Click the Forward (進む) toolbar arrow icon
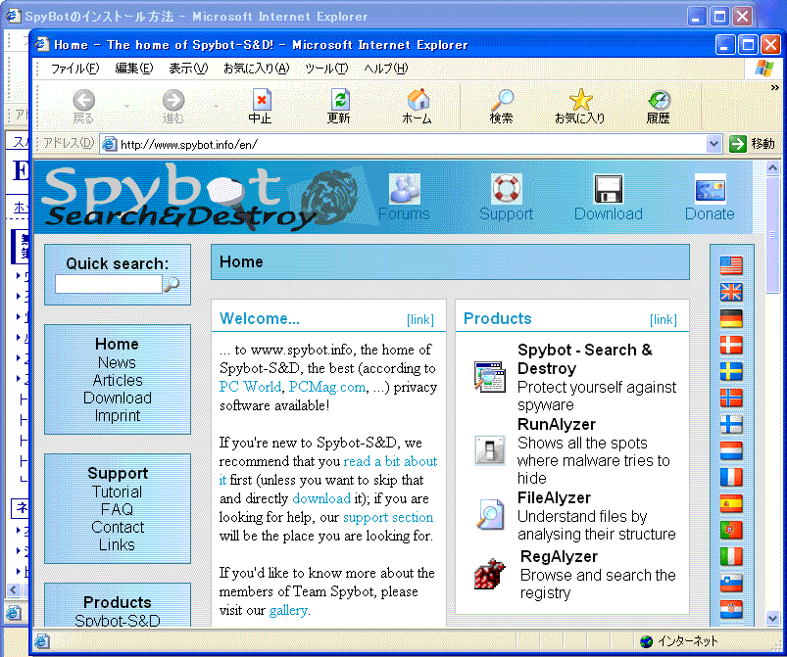The height and width of the screenshot is (657, 787). [x=173, y=100]
